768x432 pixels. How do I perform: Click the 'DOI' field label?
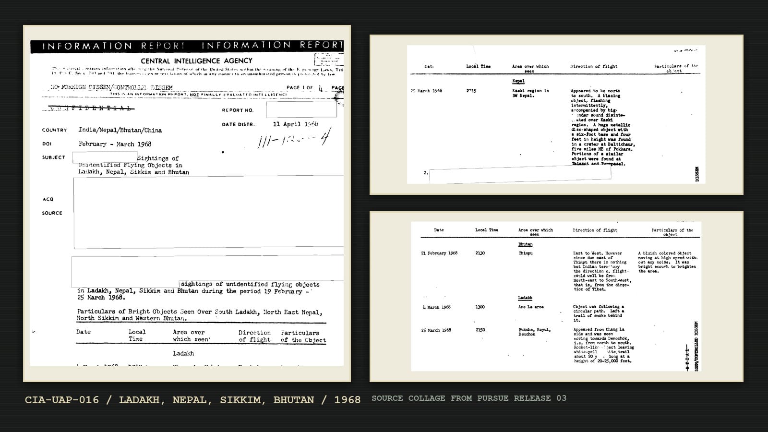[47, 144]
